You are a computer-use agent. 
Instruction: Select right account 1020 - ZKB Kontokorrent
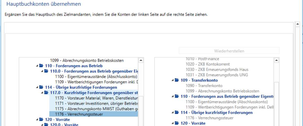pos(208,64)
